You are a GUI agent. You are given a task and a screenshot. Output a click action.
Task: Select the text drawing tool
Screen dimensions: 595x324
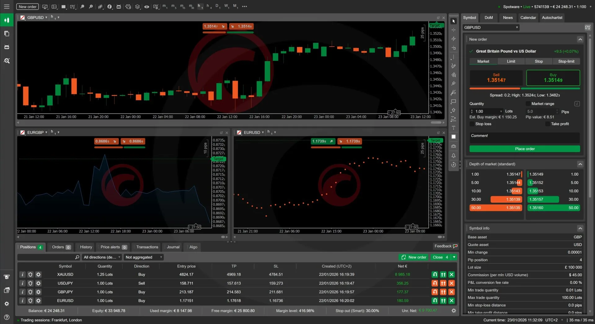(x=453, y=128)
